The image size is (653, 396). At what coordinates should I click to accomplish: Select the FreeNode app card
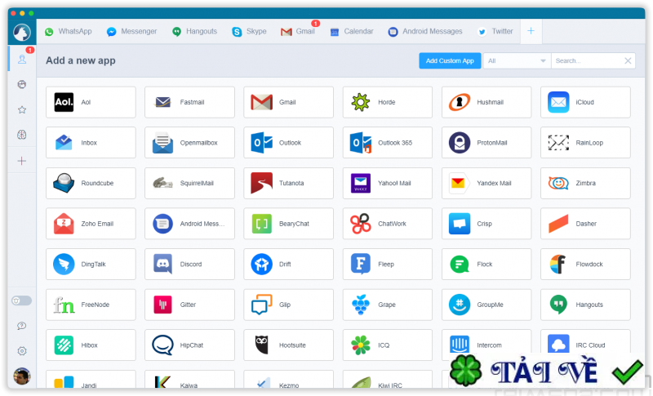click(x=91, y=305)
